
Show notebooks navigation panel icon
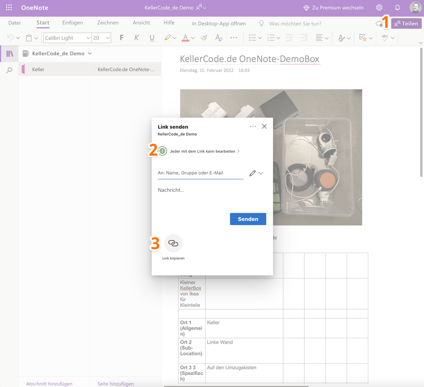click(9, 54)
